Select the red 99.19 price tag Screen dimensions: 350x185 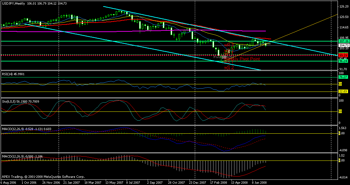[x=342, y=55]
